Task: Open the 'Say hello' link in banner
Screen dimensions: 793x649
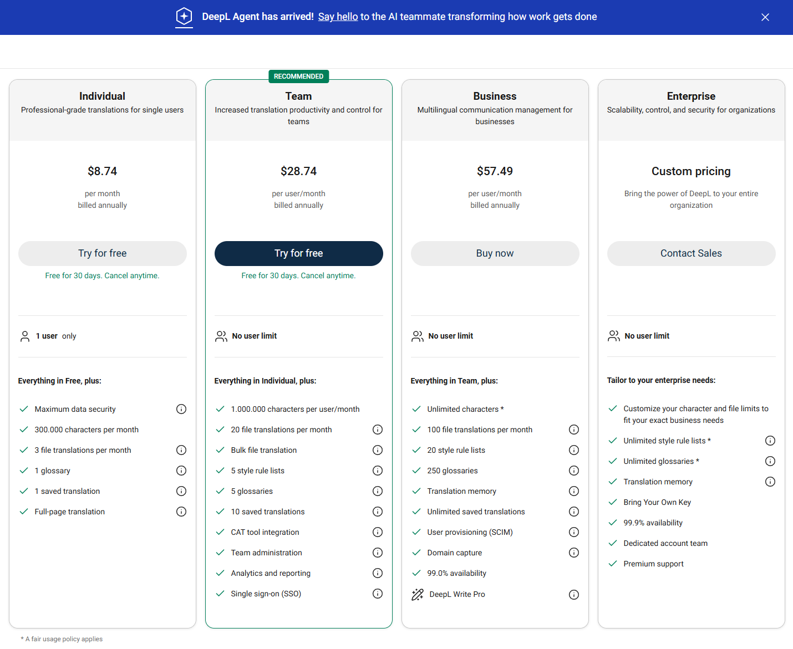Action: tap(338, 17)
